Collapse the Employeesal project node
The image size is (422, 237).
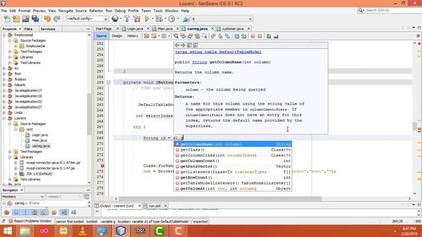[4, 35]
